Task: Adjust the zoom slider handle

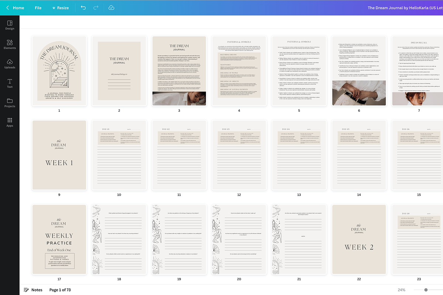Action: (426, 290)
